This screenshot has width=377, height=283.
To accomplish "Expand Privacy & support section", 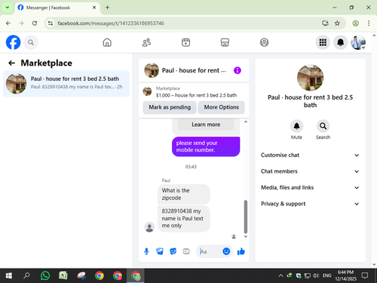I will point(310,204).
